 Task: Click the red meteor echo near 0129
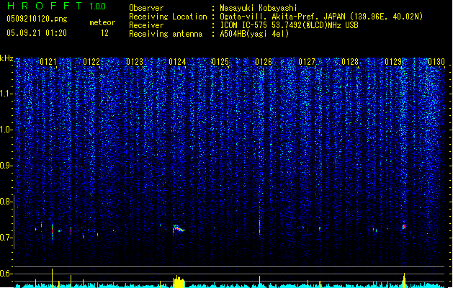click(404, 227)
